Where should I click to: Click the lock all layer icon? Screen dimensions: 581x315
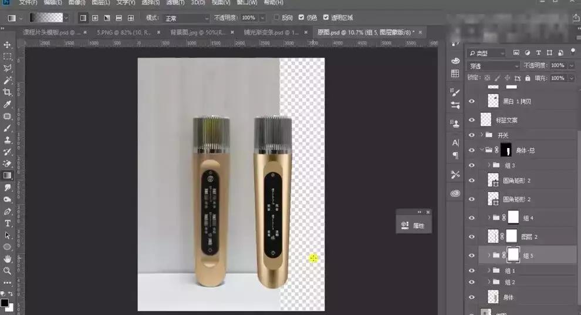click(528, 78)
